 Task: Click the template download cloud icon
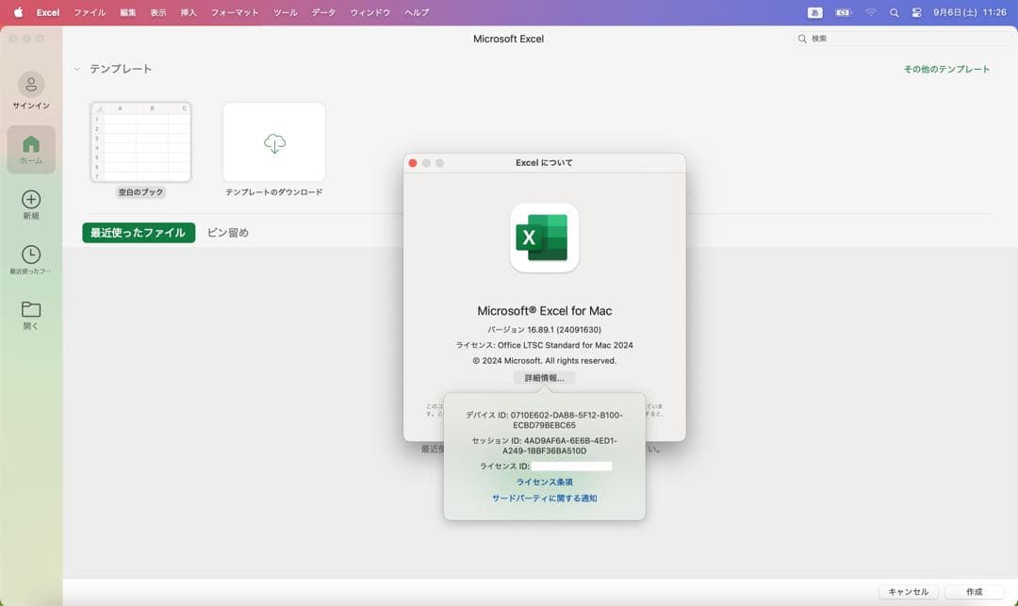pyautogui.click(x=274, y=142)
